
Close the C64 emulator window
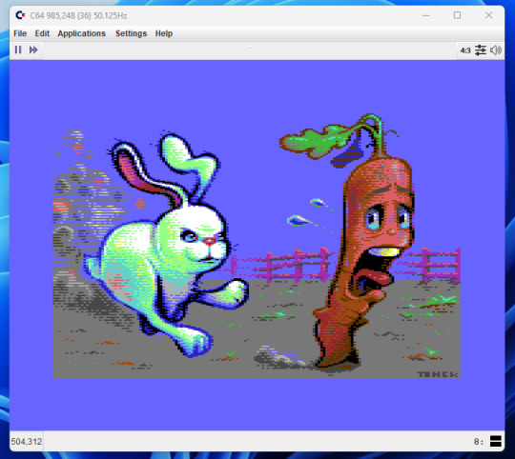488,15
